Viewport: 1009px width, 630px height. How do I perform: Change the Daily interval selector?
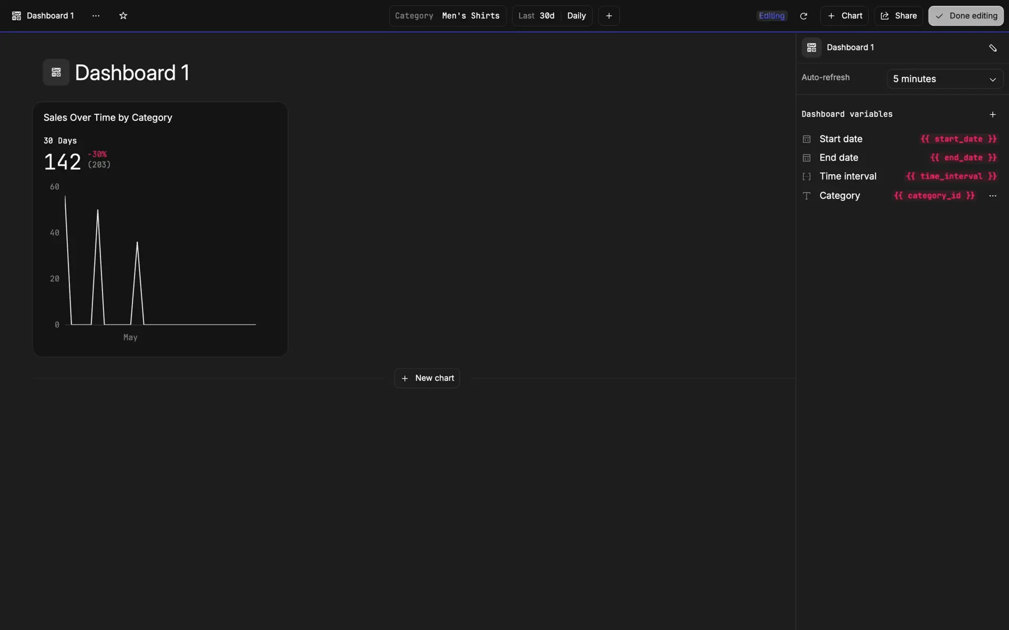pos(576,16)
